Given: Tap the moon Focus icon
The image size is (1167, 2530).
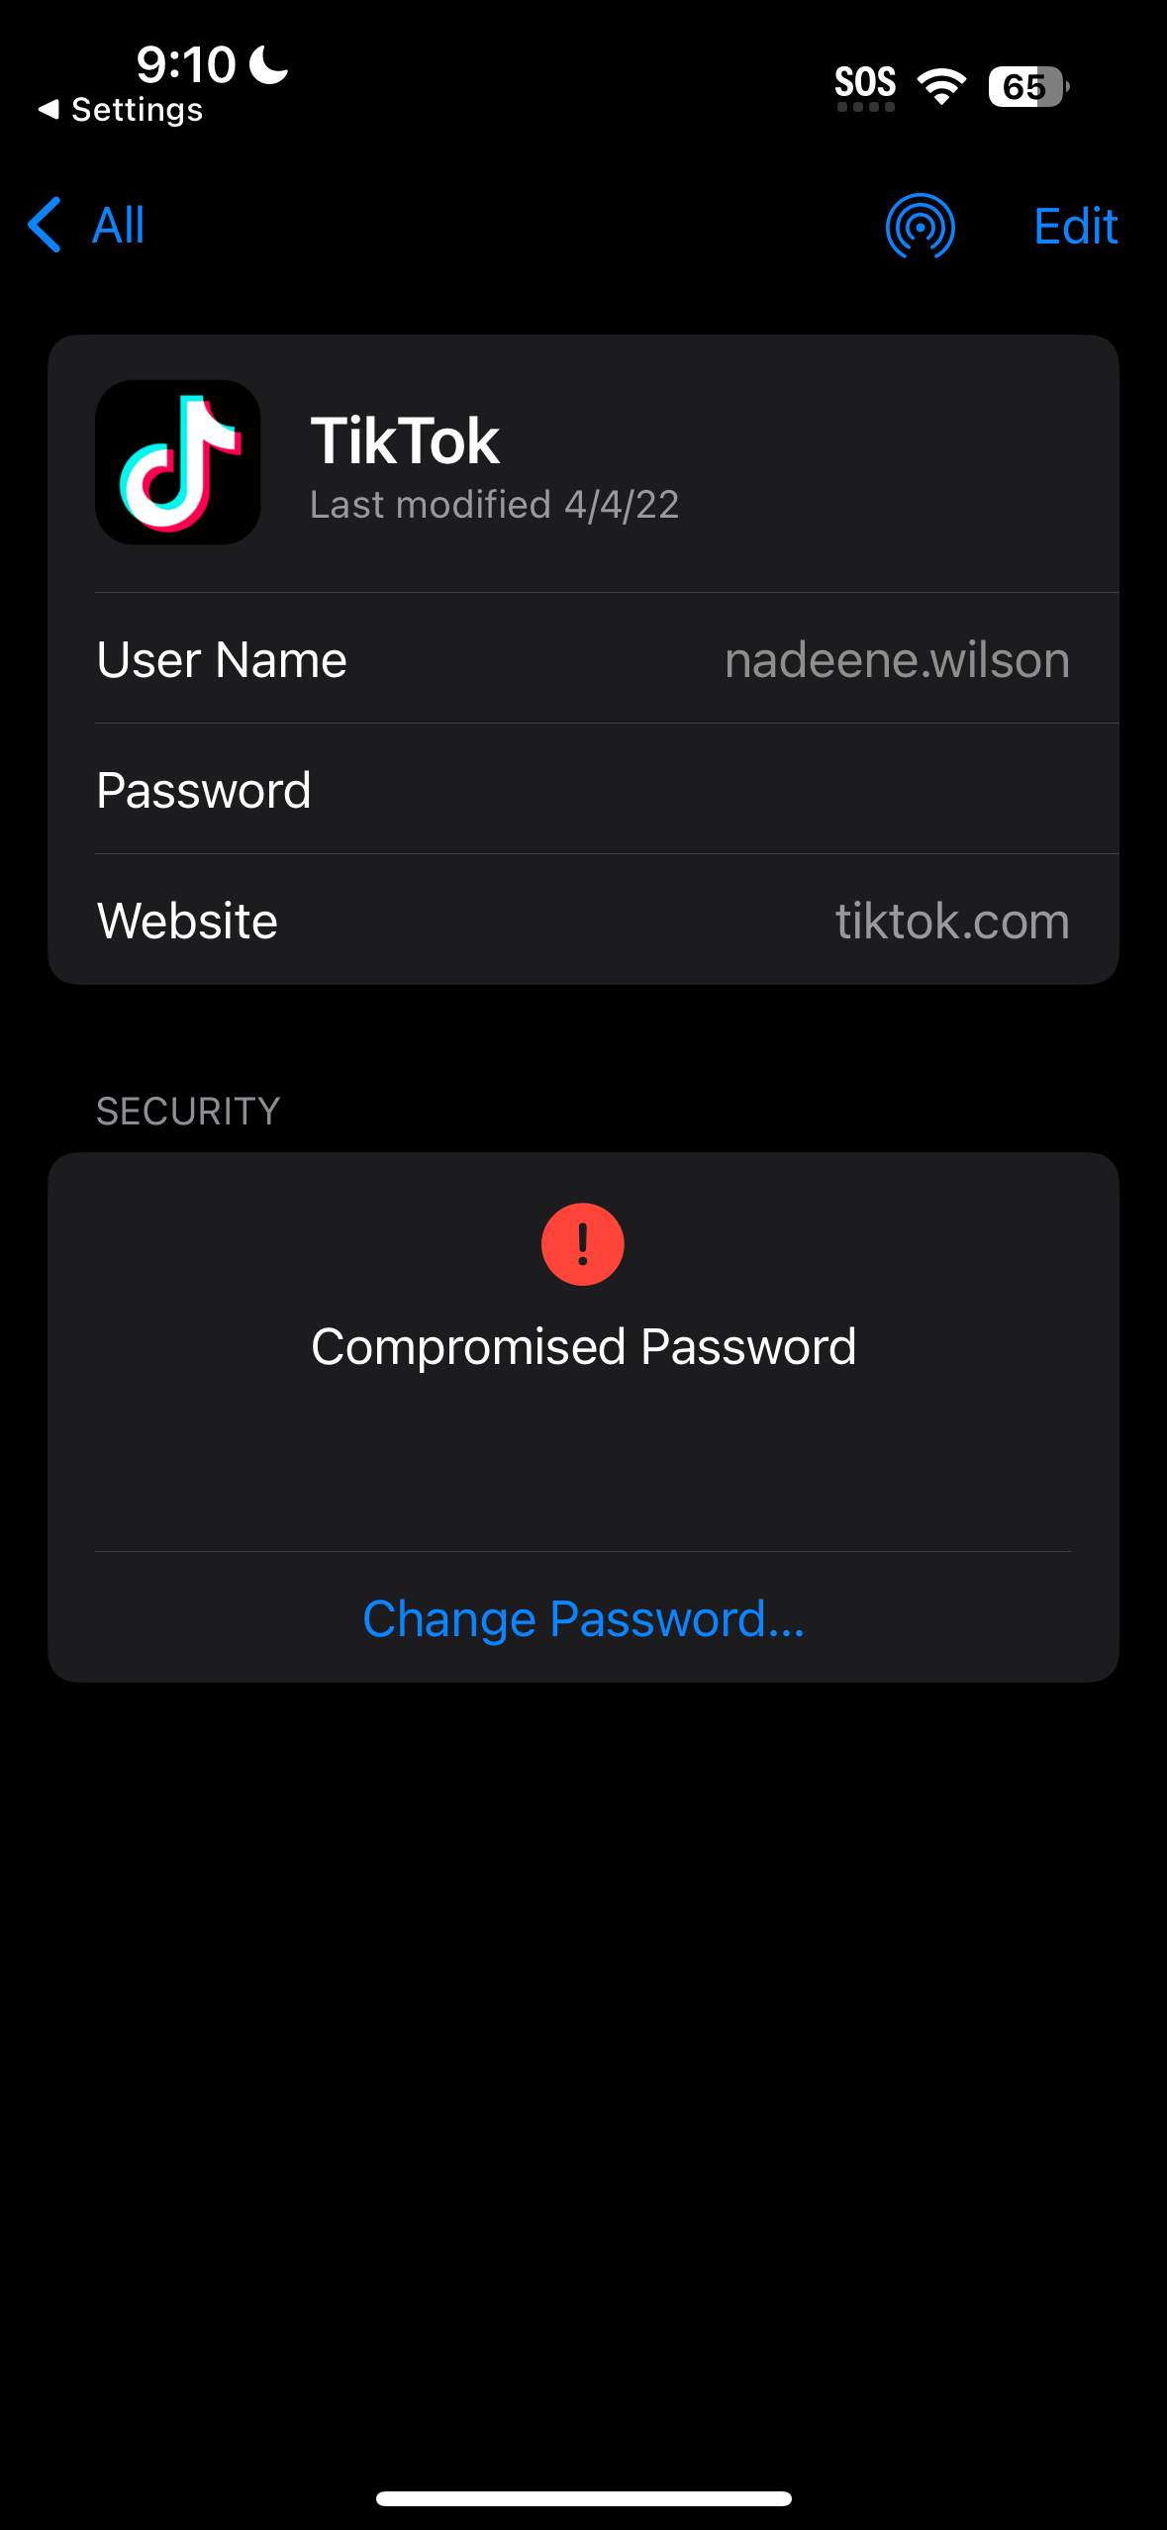Looking at the screenshot, I should coord(268,65).
